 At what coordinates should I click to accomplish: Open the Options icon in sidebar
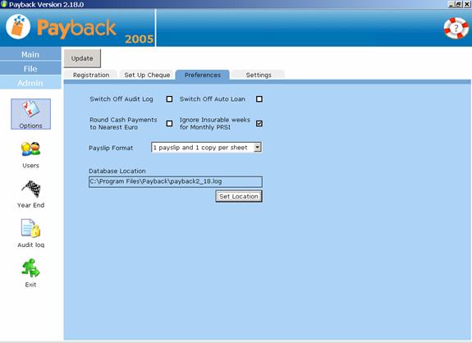(x=30, y=114)
